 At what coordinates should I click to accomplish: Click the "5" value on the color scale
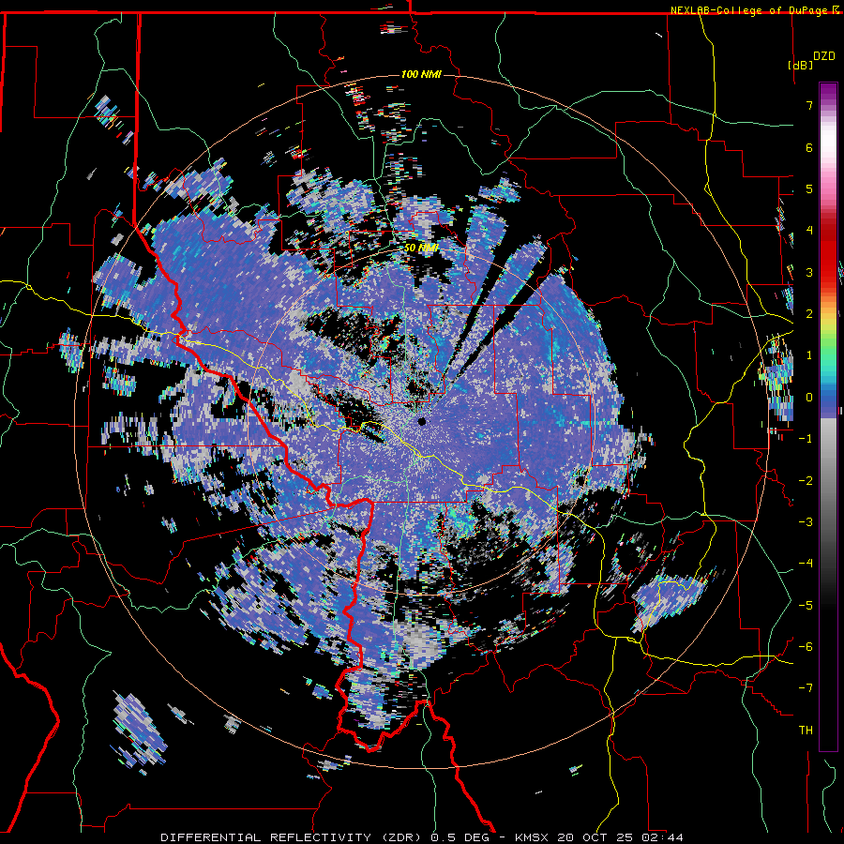tap(809, 188)
